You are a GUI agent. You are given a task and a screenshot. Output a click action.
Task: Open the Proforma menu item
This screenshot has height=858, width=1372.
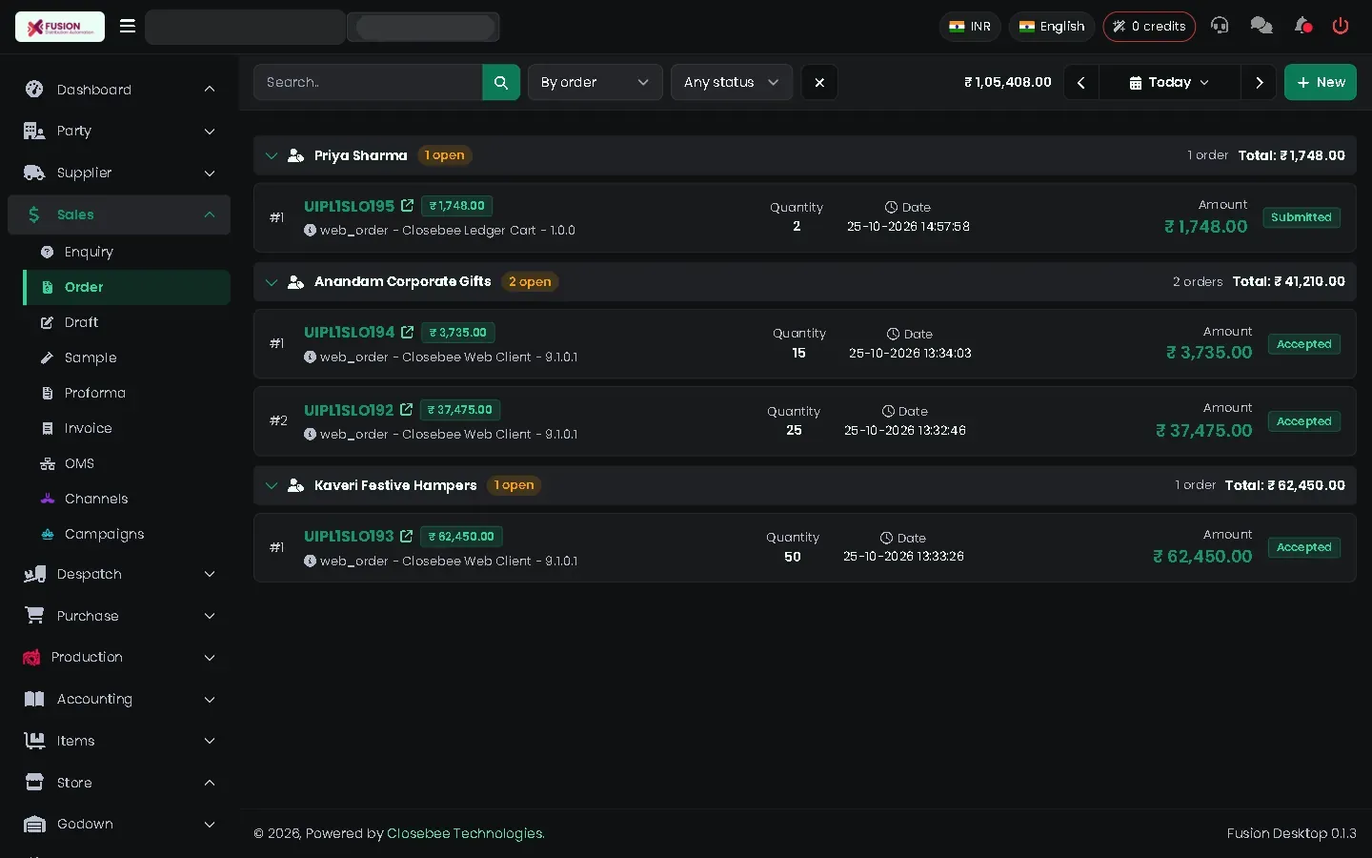click(x=127, y=393)
